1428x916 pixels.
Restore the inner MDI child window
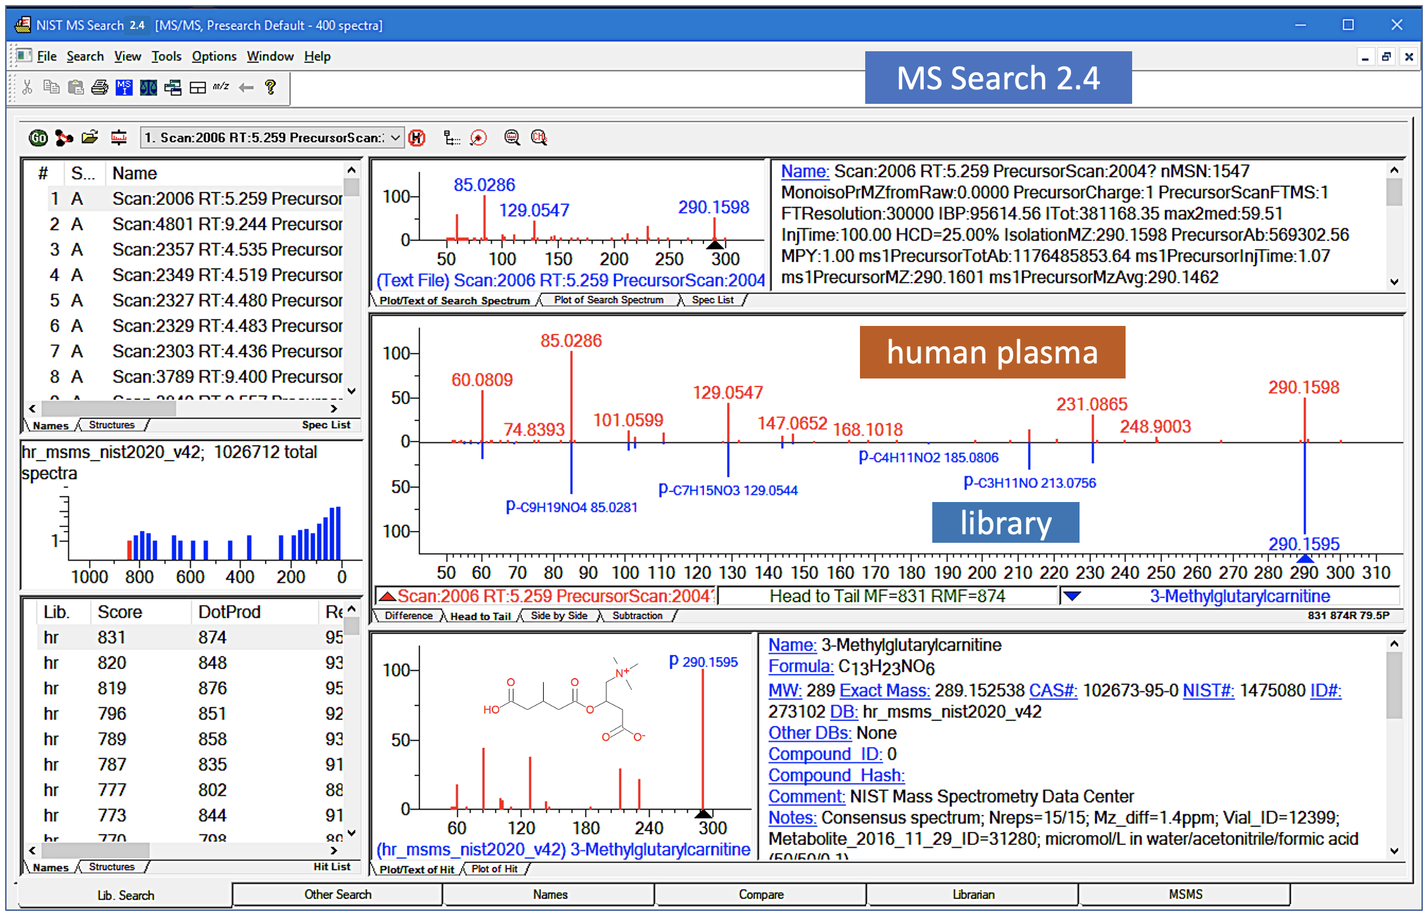click(x=1387, y=57)
